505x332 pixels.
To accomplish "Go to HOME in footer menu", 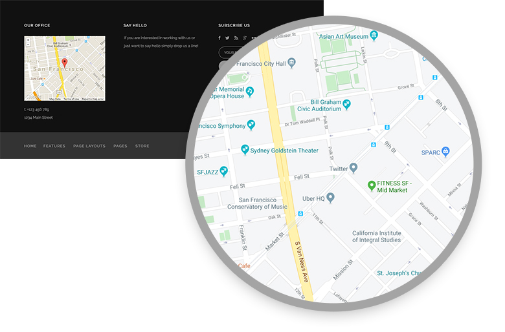I will (x=30, y=146).
